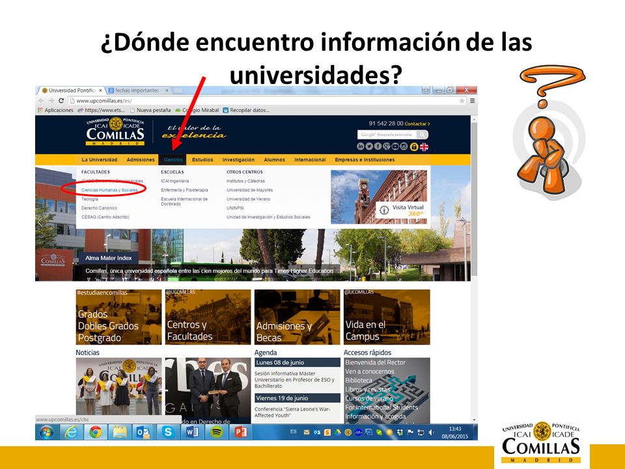Open the Teología faculty link

point(90,199)
